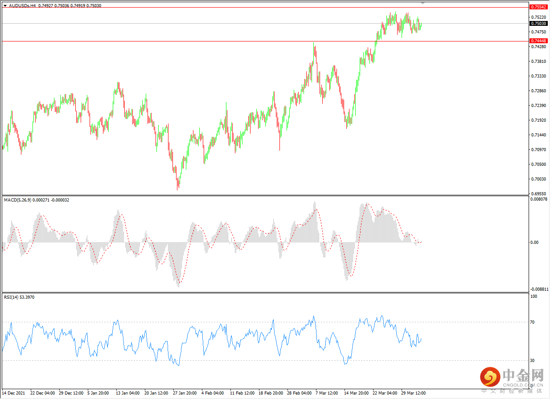
Task: Click the 14 Mar 20:00 time label
Action: click(x=357, y=394)
